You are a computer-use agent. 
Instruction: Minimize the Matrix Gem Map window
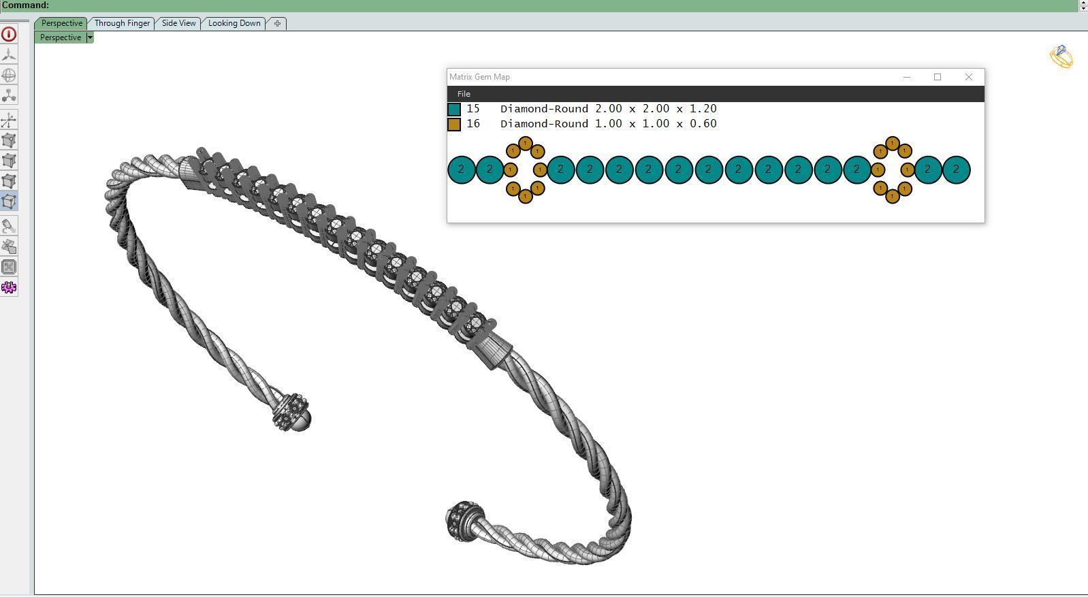click(906, 77)
